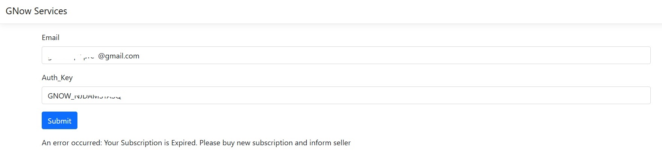Click empty space at Auth_Key field's right end

(x=620, y=95)
